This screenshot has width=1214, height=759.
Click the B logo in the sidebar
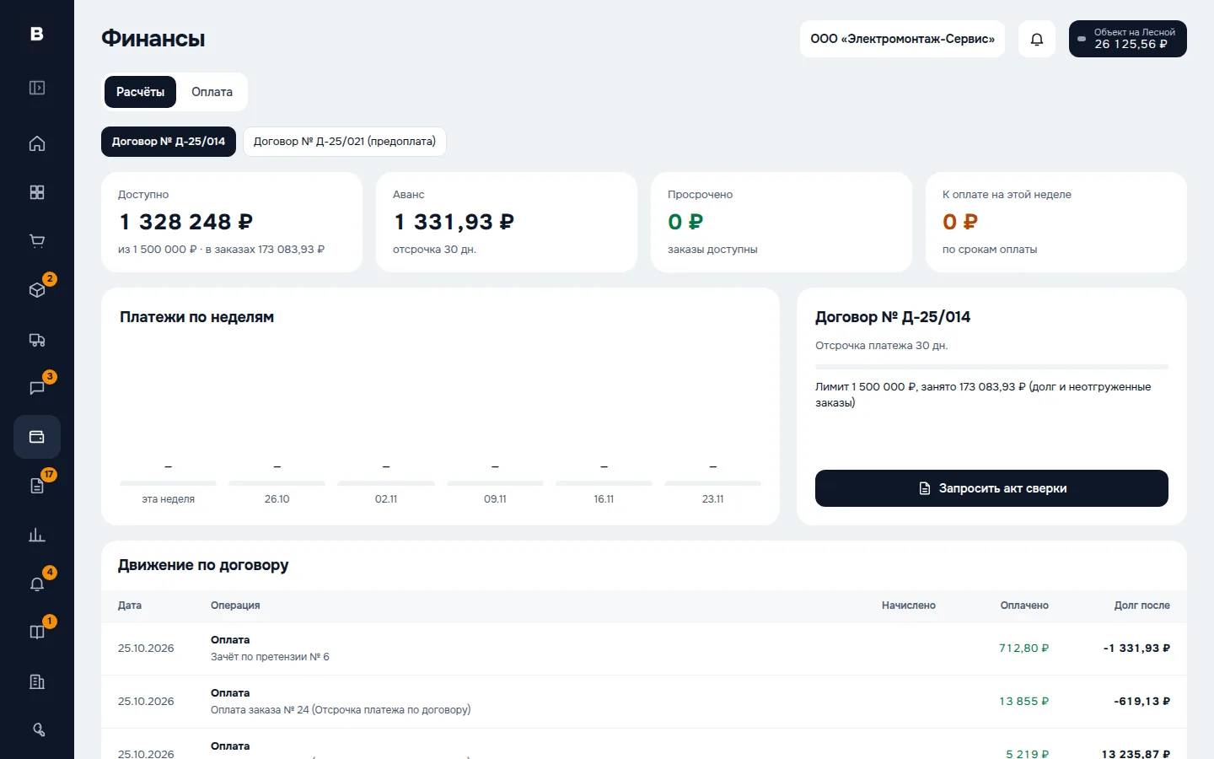[37, 34]
